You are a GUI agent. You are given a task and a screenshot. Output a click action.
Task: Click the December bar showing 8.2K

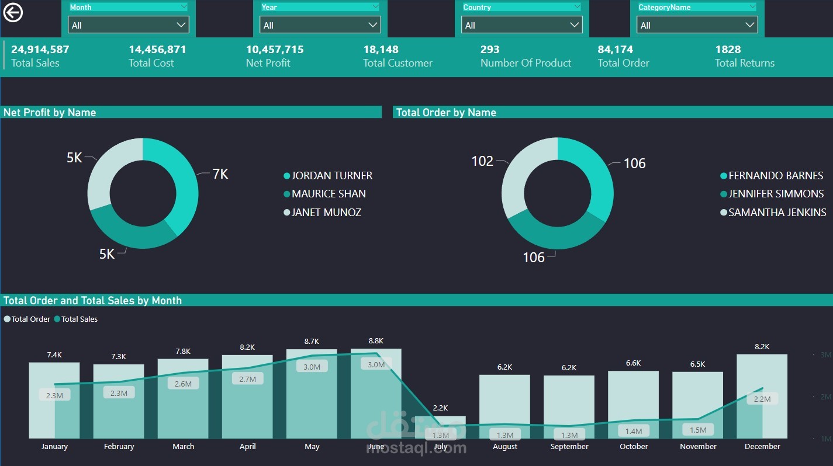[762, 396]
